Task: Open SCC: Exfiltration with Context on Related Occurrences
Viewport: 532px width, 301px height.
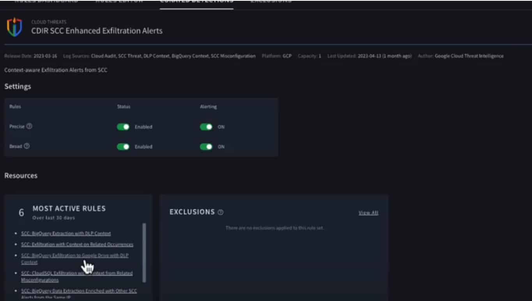Action: coord(77,244)
